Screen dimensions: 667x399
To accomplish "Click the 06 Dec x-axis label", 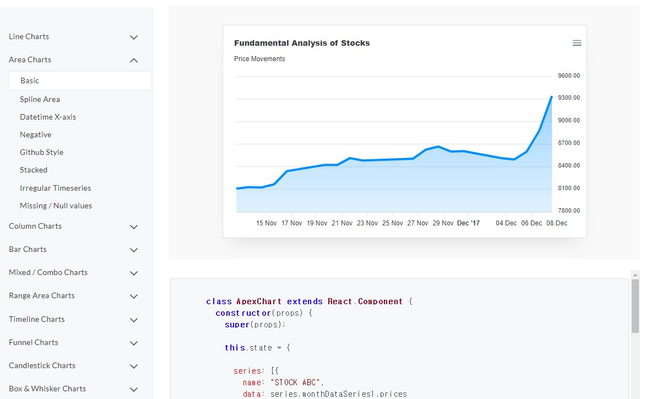I will [532, 223].
